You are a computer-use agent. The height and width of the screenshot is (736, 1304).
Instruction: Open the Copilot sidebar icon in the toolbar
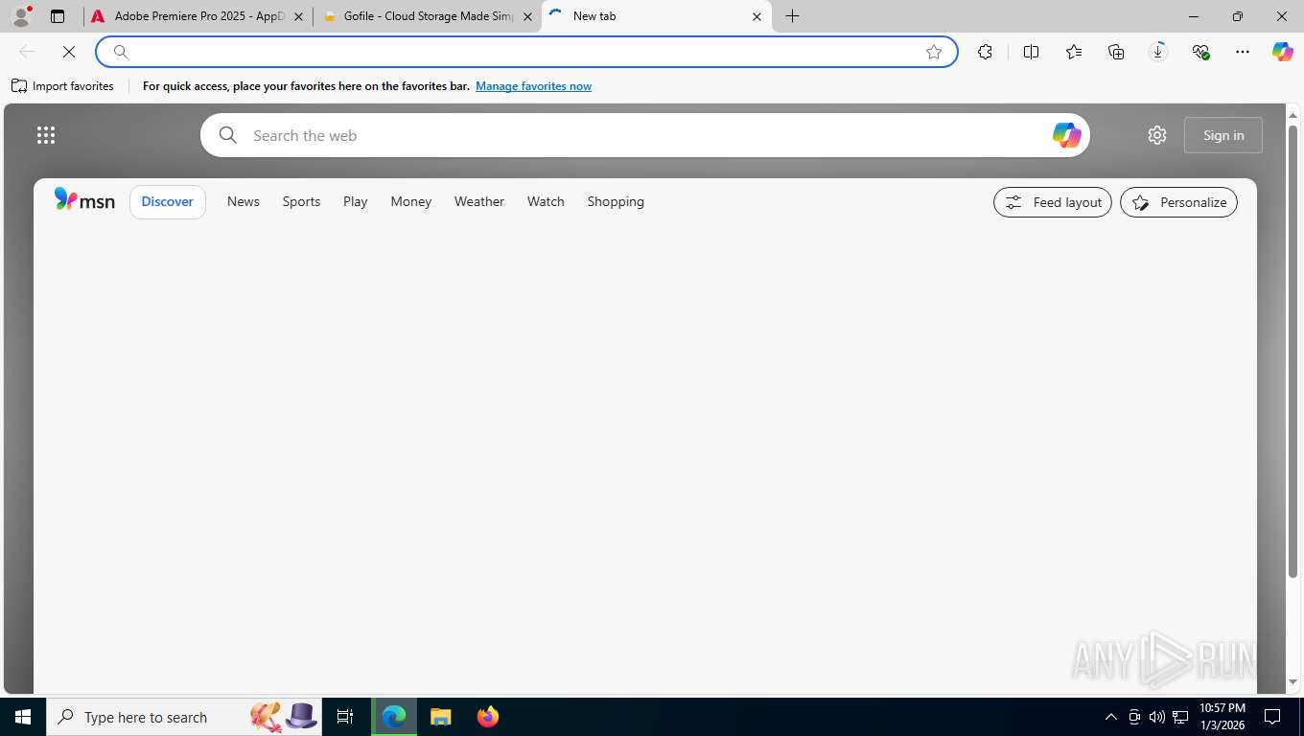pos(1283,52)
